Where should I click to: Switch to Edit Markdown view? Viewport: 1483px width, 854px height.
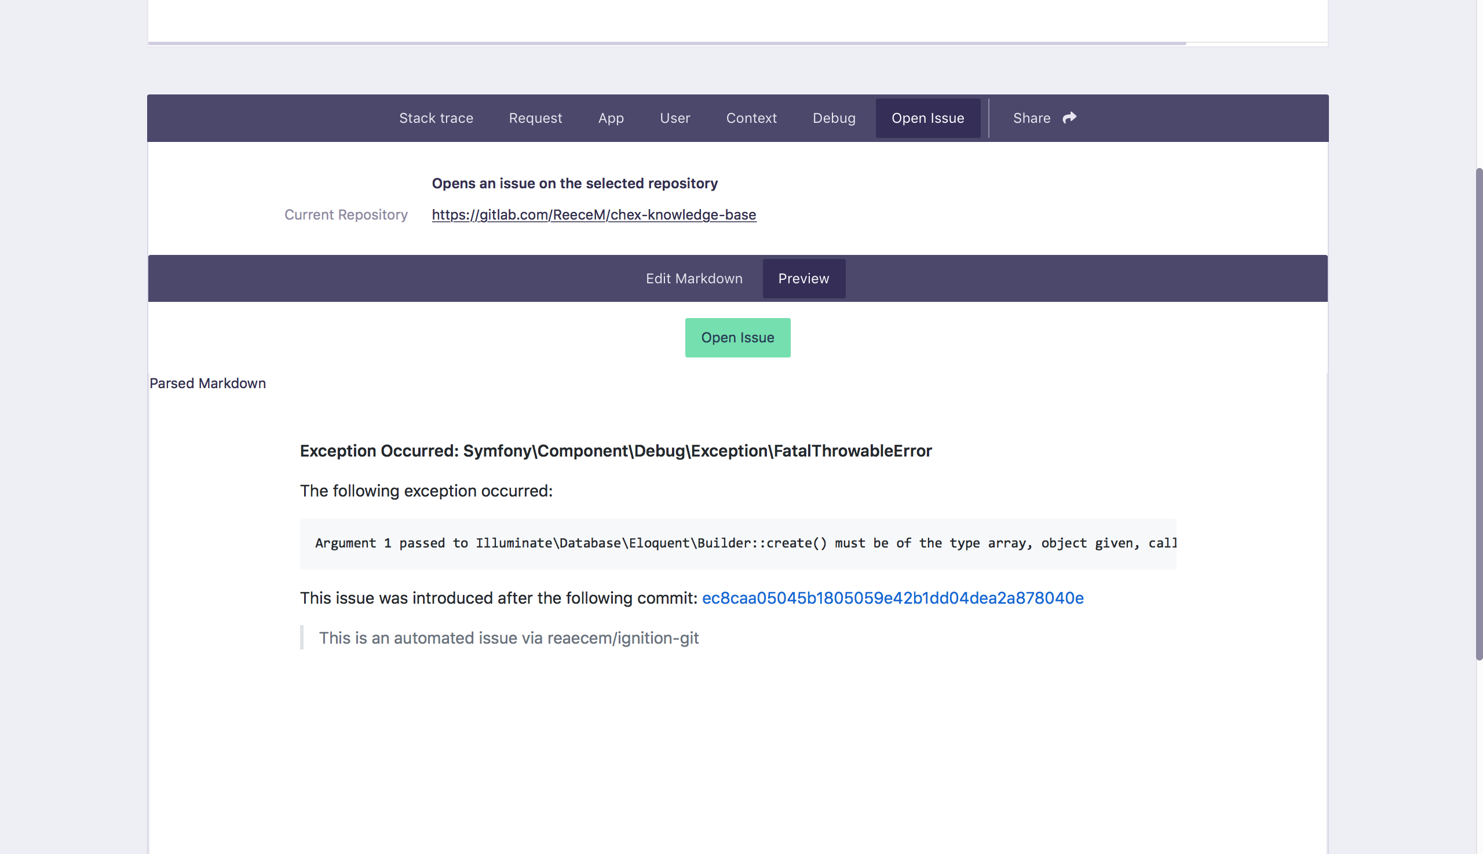[694, 279]
